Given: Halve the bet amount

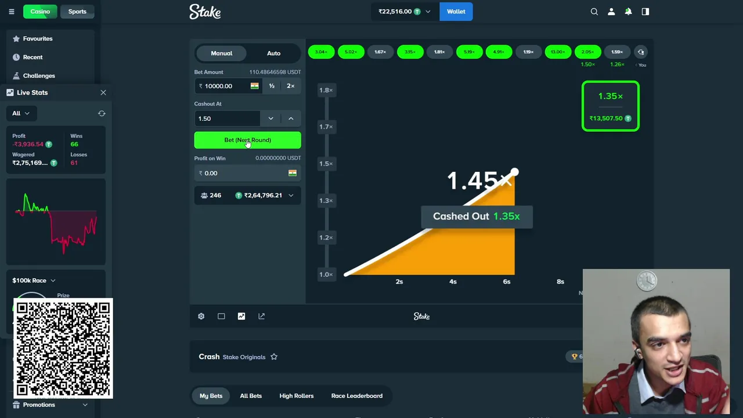Looking at the screenshot, I should (272, 86).
